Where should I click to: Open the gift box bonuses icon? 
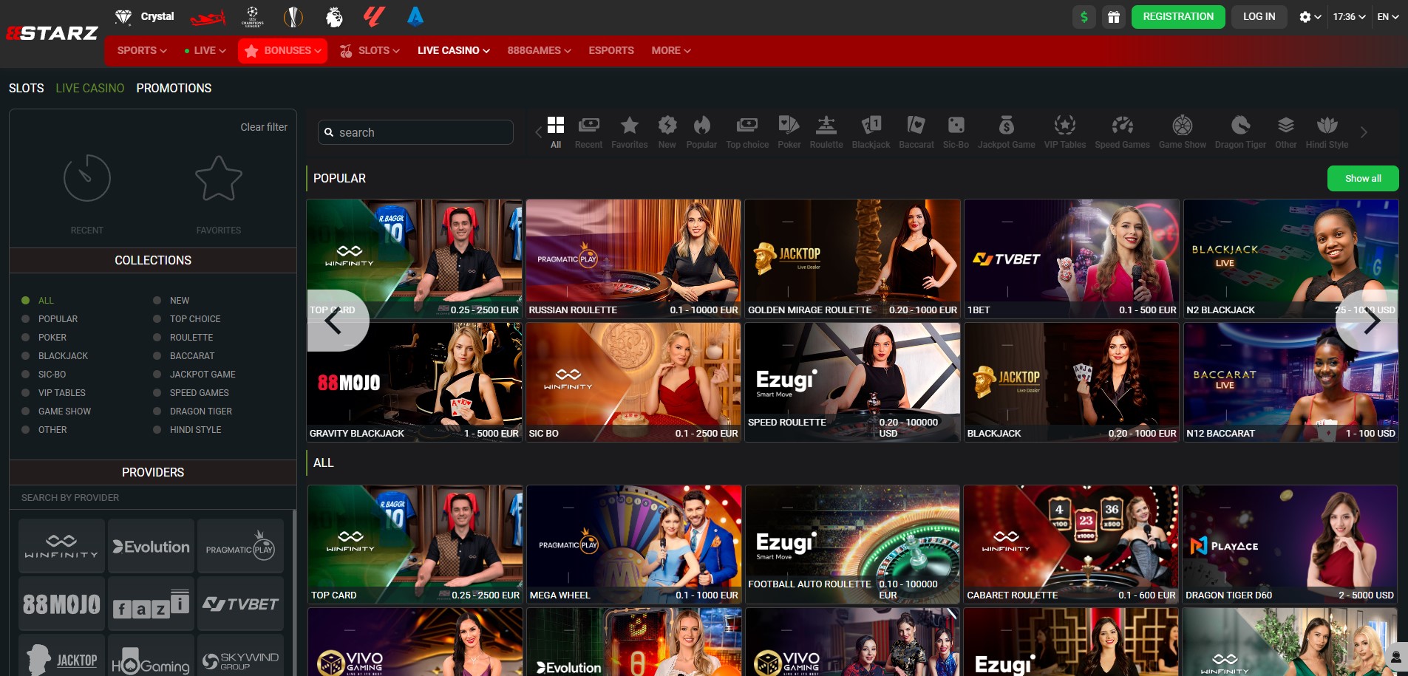[x=1114, y=17]
